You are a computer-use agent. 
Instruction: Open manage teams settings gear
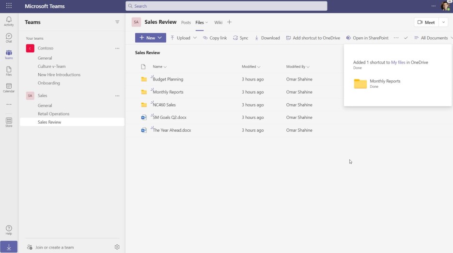pos(117,247)
